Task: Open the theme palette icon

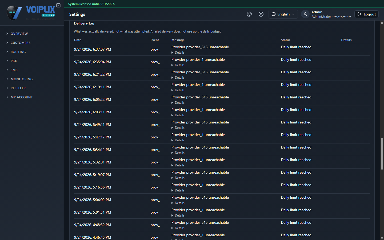Action: pyautogui.click(x=249, y=14)
